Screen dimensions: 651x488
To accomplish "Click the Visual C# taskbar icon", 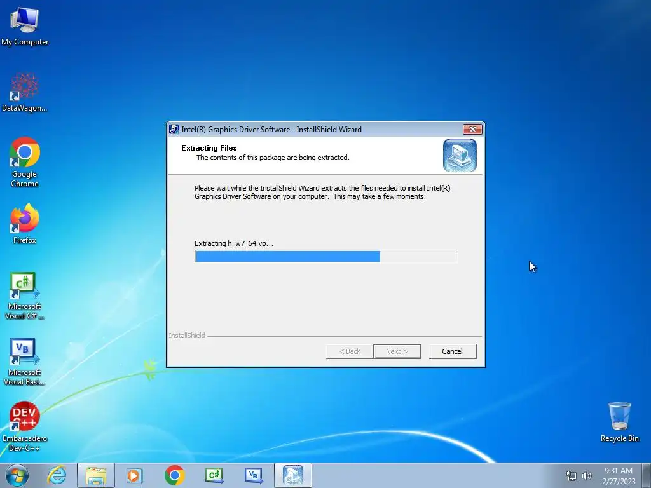I will [x=214, y=475].
